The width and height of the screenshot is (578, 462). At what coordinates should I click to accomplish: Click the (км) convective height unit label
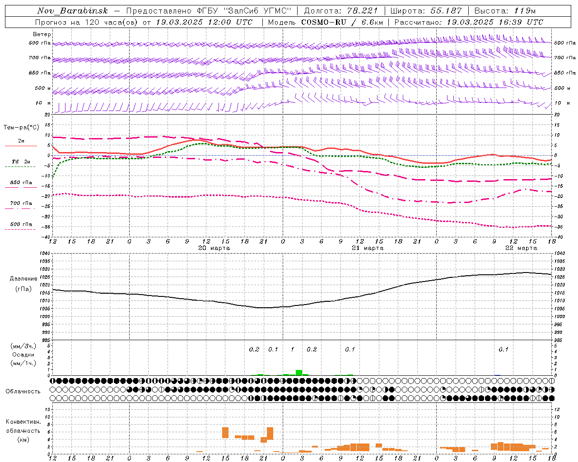(23, 439)
